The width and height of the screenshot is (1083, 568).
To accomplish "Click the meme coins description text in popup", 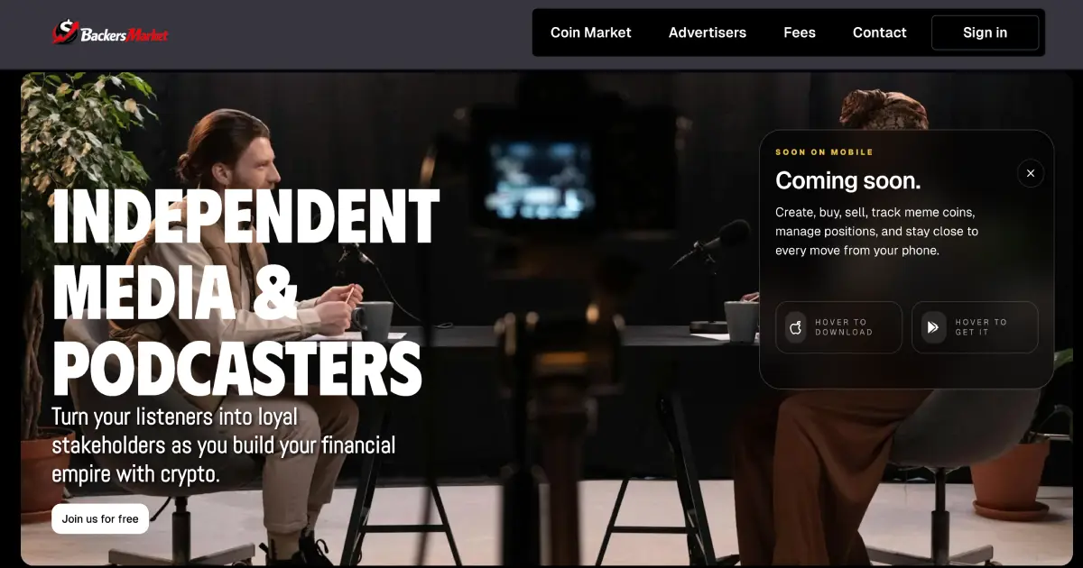I will (876, 232).
